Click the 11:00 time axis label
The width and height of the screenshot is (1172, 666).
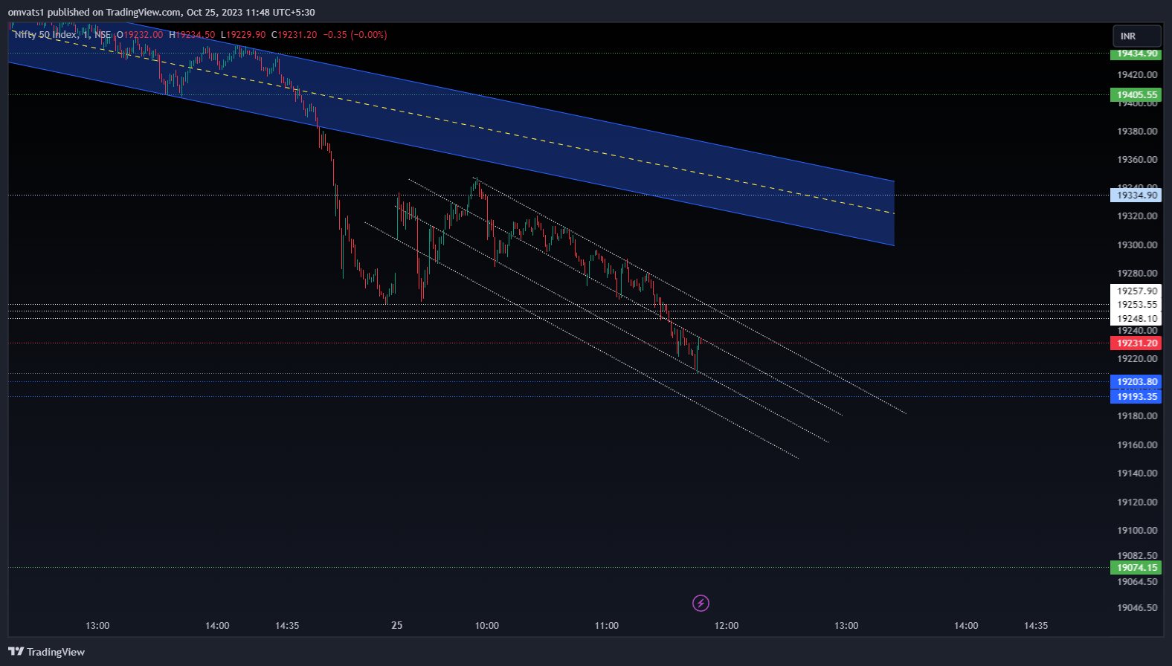pyautogui.click(x=607, y=626)
